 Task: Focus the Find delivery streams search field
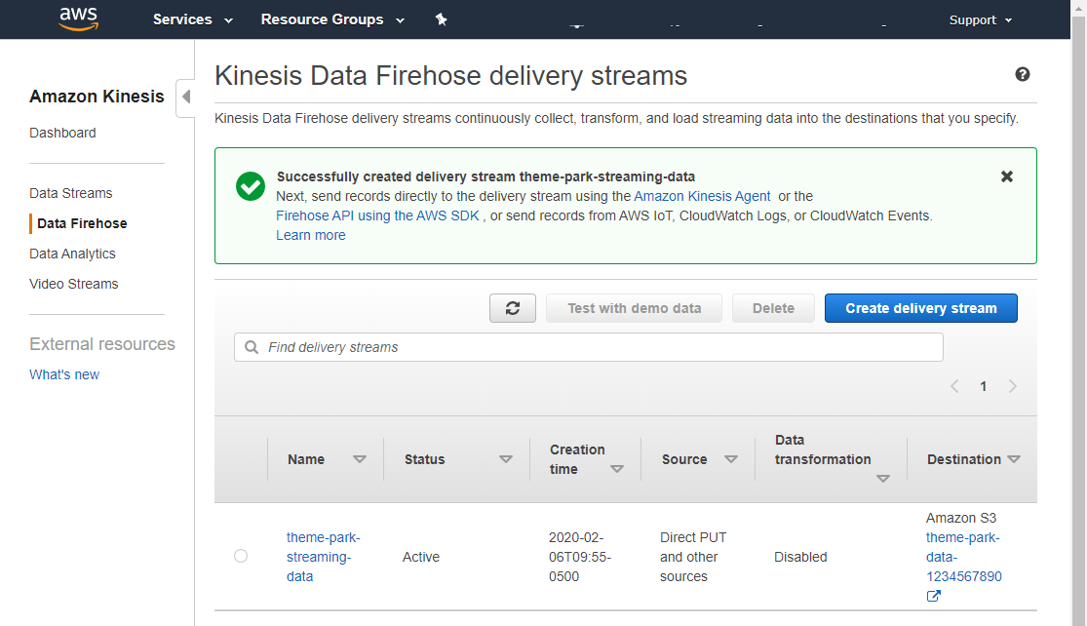(x=589, y=347)
